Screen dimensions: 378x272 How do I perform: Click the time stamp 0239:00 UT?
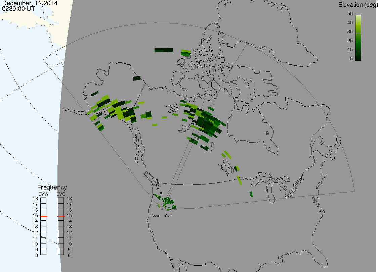18,9
